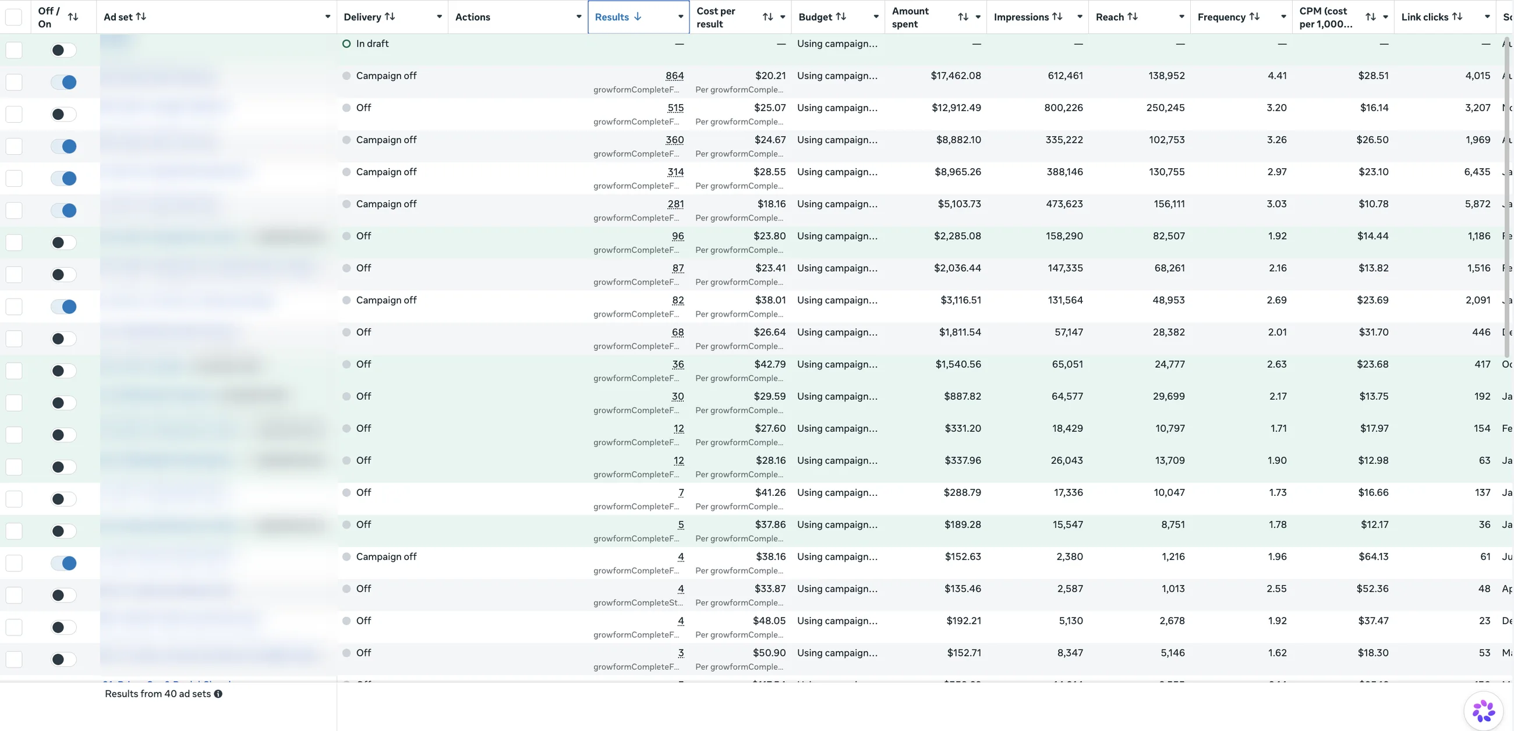Open Cost per result dropdown menu
1514x731 pixels.
783,17
